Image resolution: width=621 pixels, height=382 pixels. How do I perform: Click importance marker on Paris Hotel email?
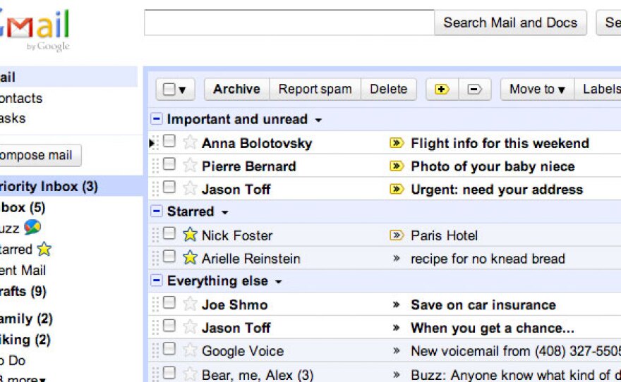coord(397,235)
